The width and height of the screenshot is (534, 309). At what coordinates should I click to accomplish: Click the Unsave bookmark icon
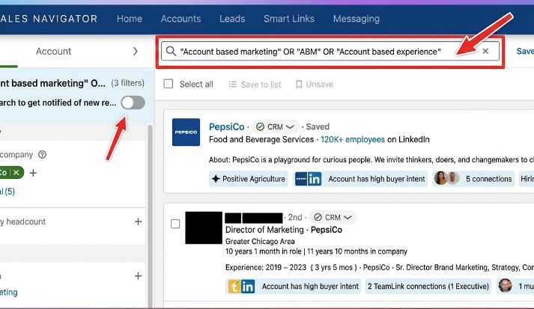coord(299,84)
